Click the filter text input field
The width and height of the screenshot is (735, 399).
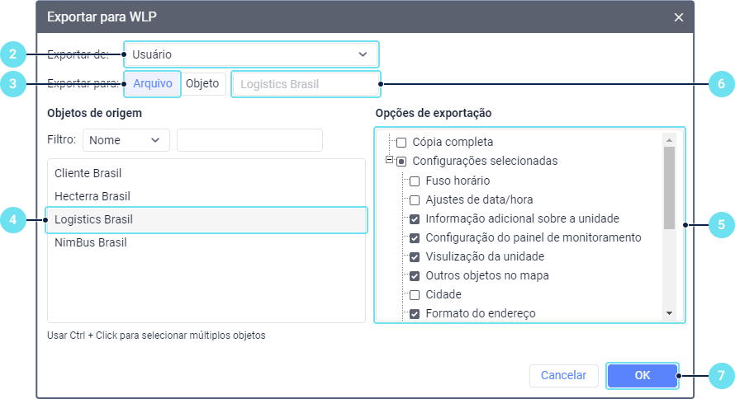249,140
